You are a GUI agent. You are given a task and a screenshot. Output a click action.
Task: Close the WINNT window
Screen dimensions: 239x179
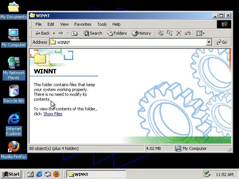(x=228, y=16)
